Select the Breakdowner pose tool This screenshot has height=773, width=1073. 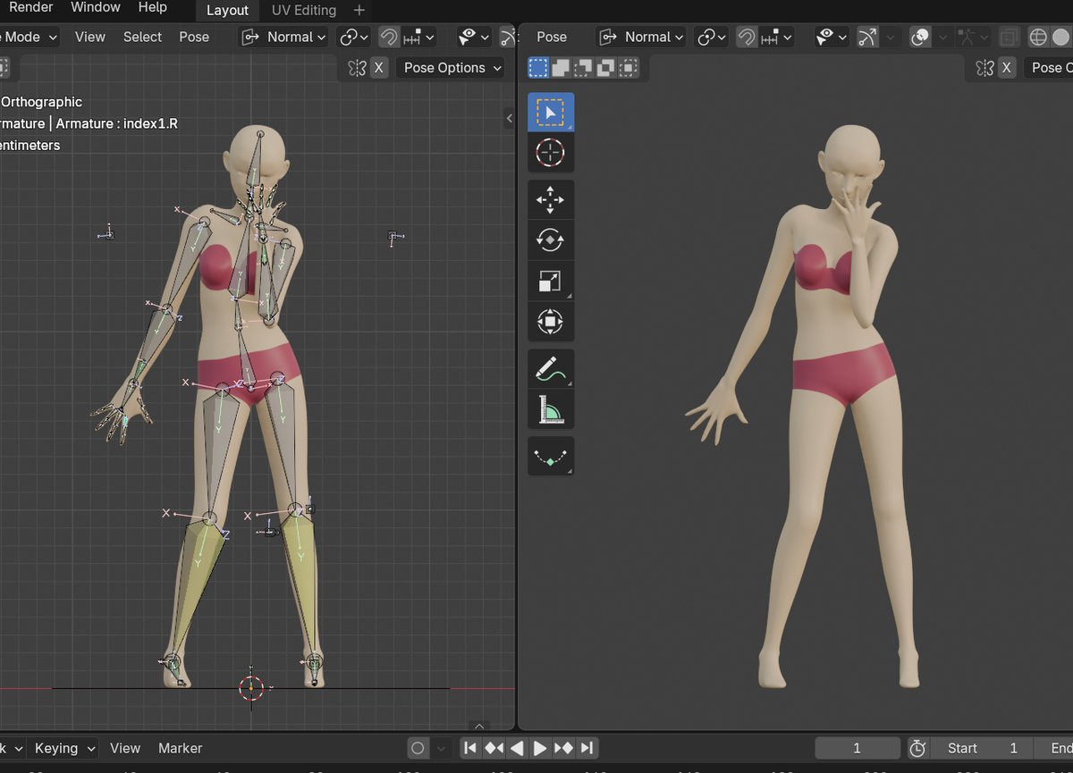click(x=550, y=456)
